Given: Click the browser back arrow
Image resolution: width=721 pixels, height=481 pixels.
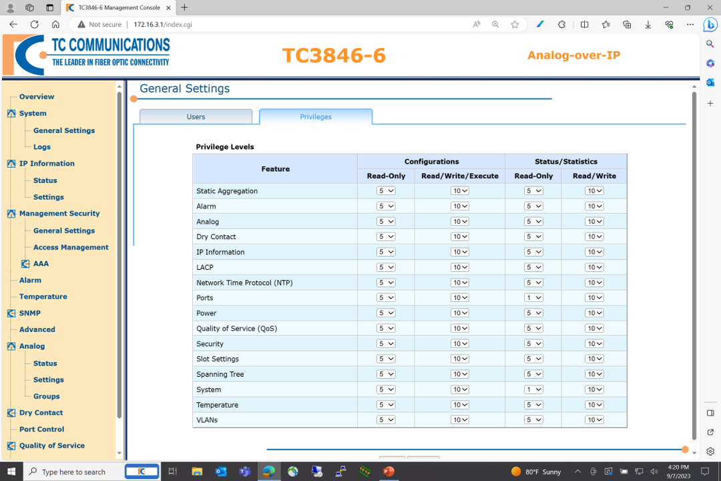Looking at the screenshot, I should click(13, 25).
